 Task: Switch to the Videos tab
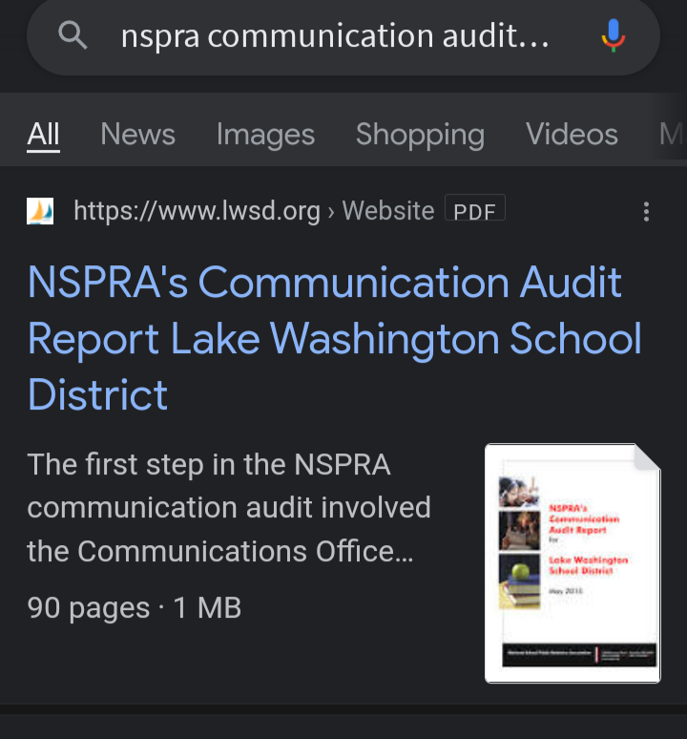click(x=572, y=135)
